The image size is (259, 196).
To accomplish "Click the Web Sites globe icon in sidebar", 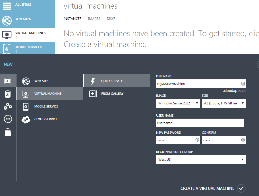I will coord(7,21).
